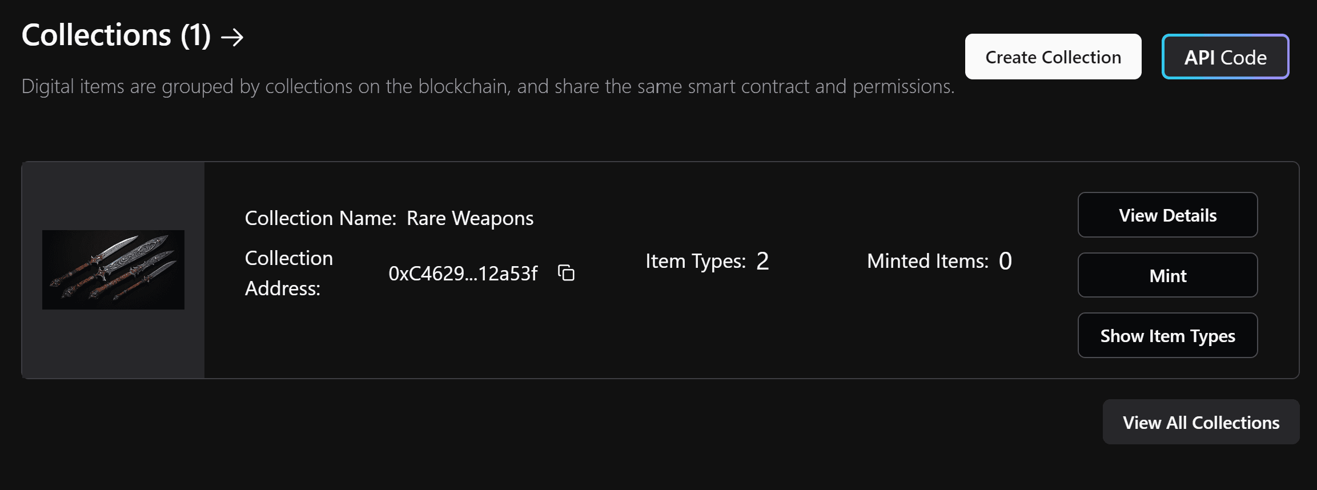Image resolution: width=1317 pixels, height=490 pixels.
Task: Go to View All Collections
Action: click(1200, 423)
